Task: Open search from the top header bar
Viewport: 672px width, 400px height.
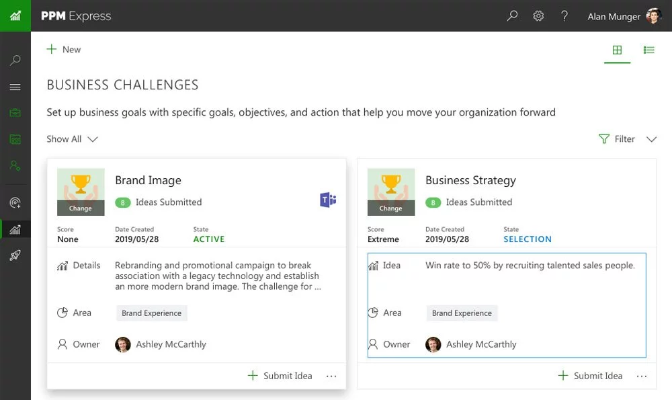Action: click(512, 16)
